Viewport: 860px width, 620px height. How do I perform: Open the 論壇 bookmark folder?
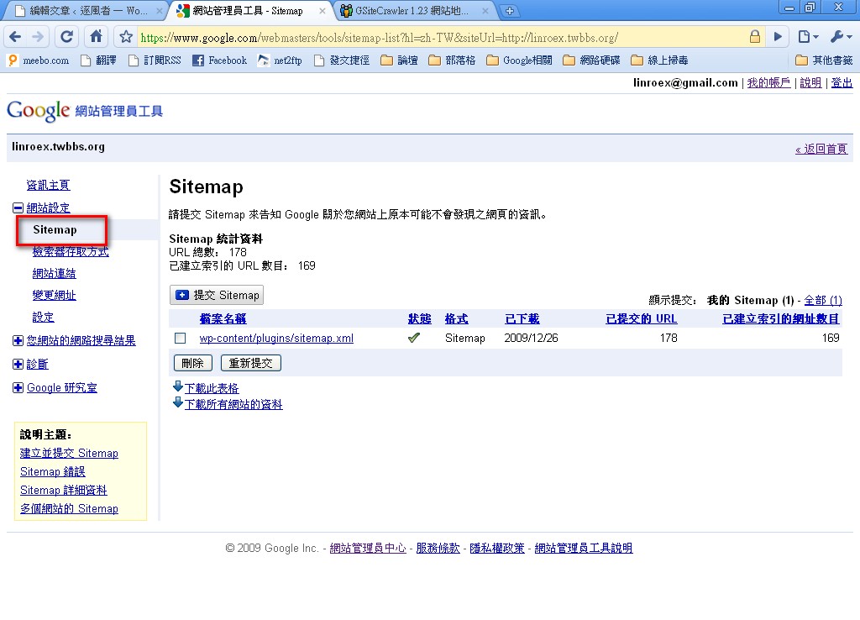[399, 60]
